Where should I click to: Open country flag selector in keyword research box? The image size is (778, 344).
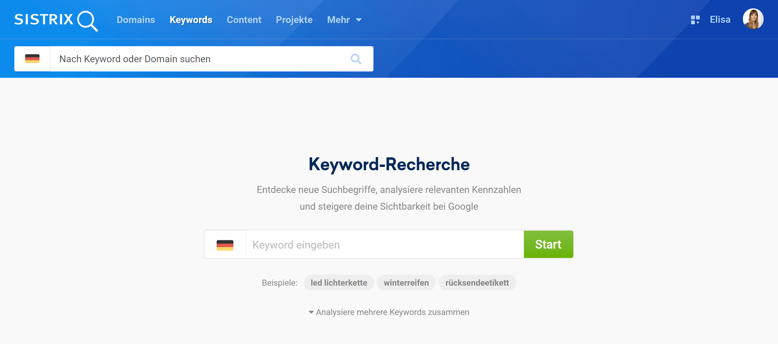coord(225,245)
